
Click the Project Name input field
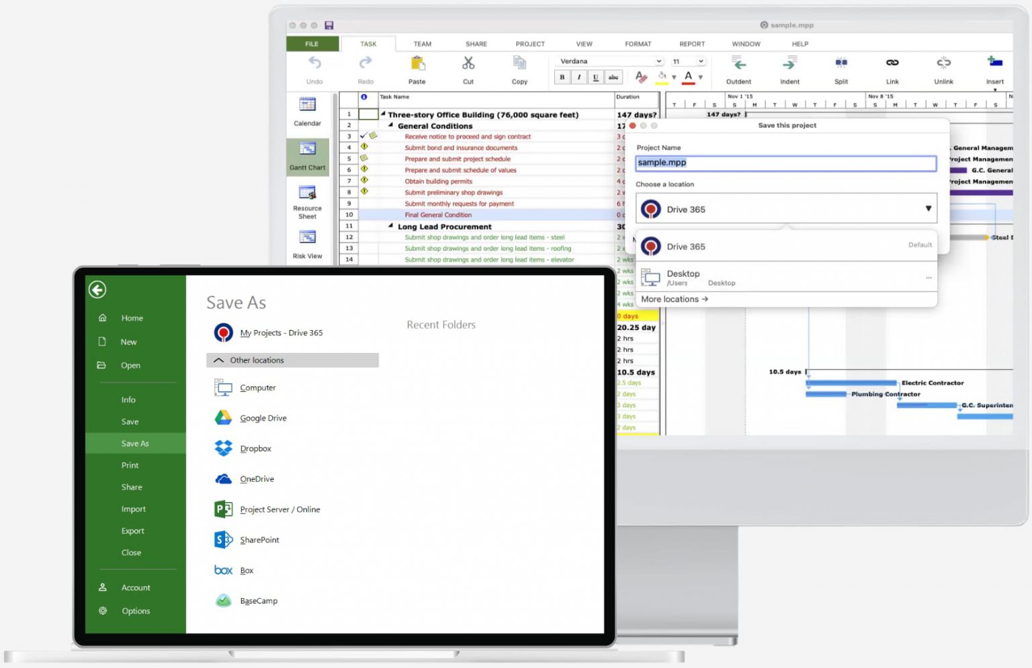(785, 163)
